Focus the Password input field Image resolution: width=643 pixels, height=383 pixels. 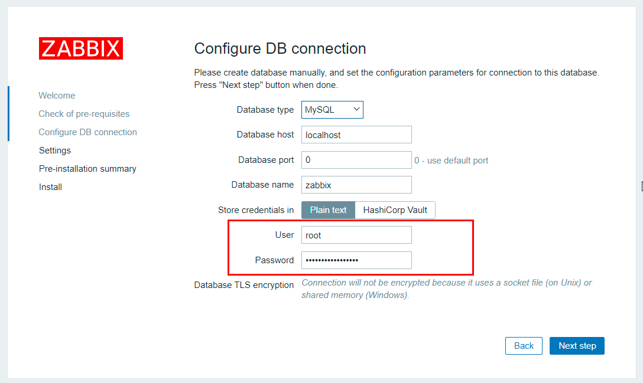point(356,260)
